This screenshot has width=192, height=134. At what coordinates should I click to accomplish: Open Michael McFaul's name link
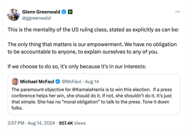point(37,82)
